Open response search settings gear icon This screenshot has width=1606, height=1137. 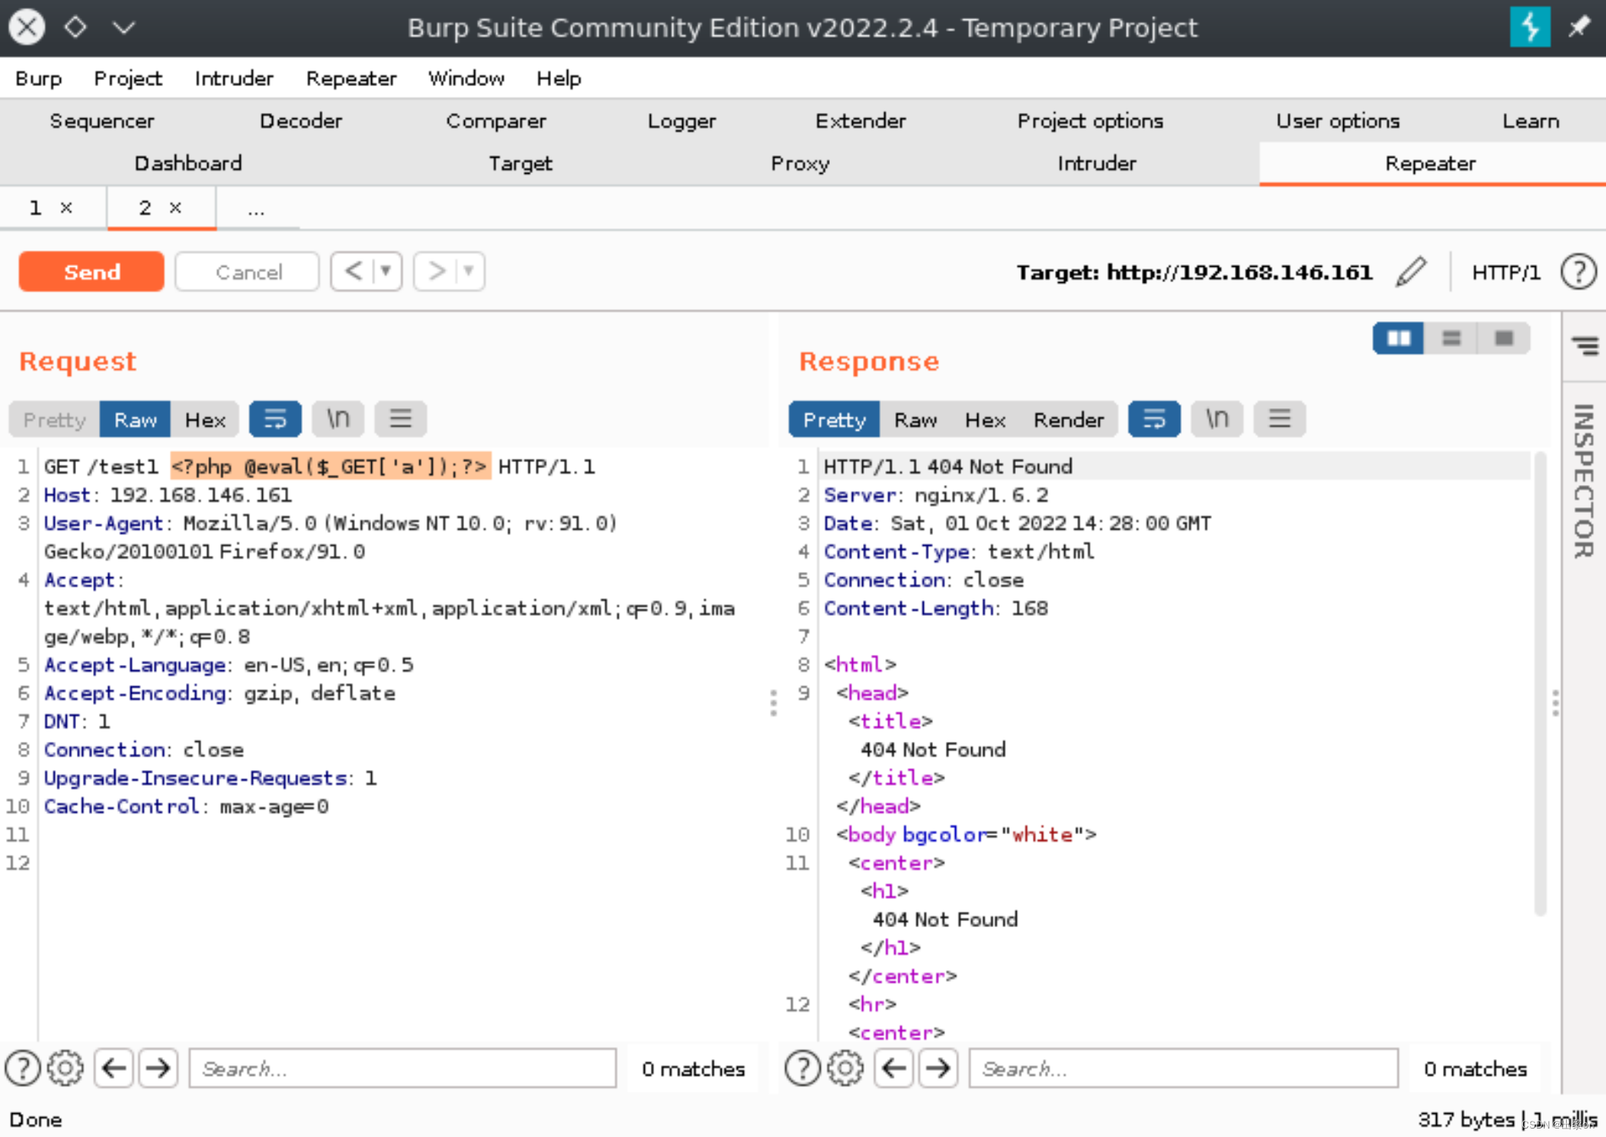(x=845, y=1068)
